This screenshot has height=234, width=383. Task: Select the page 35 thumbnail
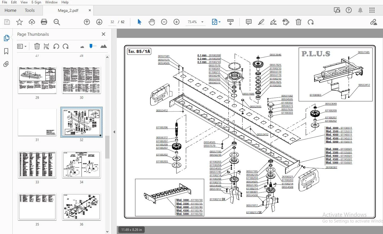pyautogui.click(x=37, y=207)
